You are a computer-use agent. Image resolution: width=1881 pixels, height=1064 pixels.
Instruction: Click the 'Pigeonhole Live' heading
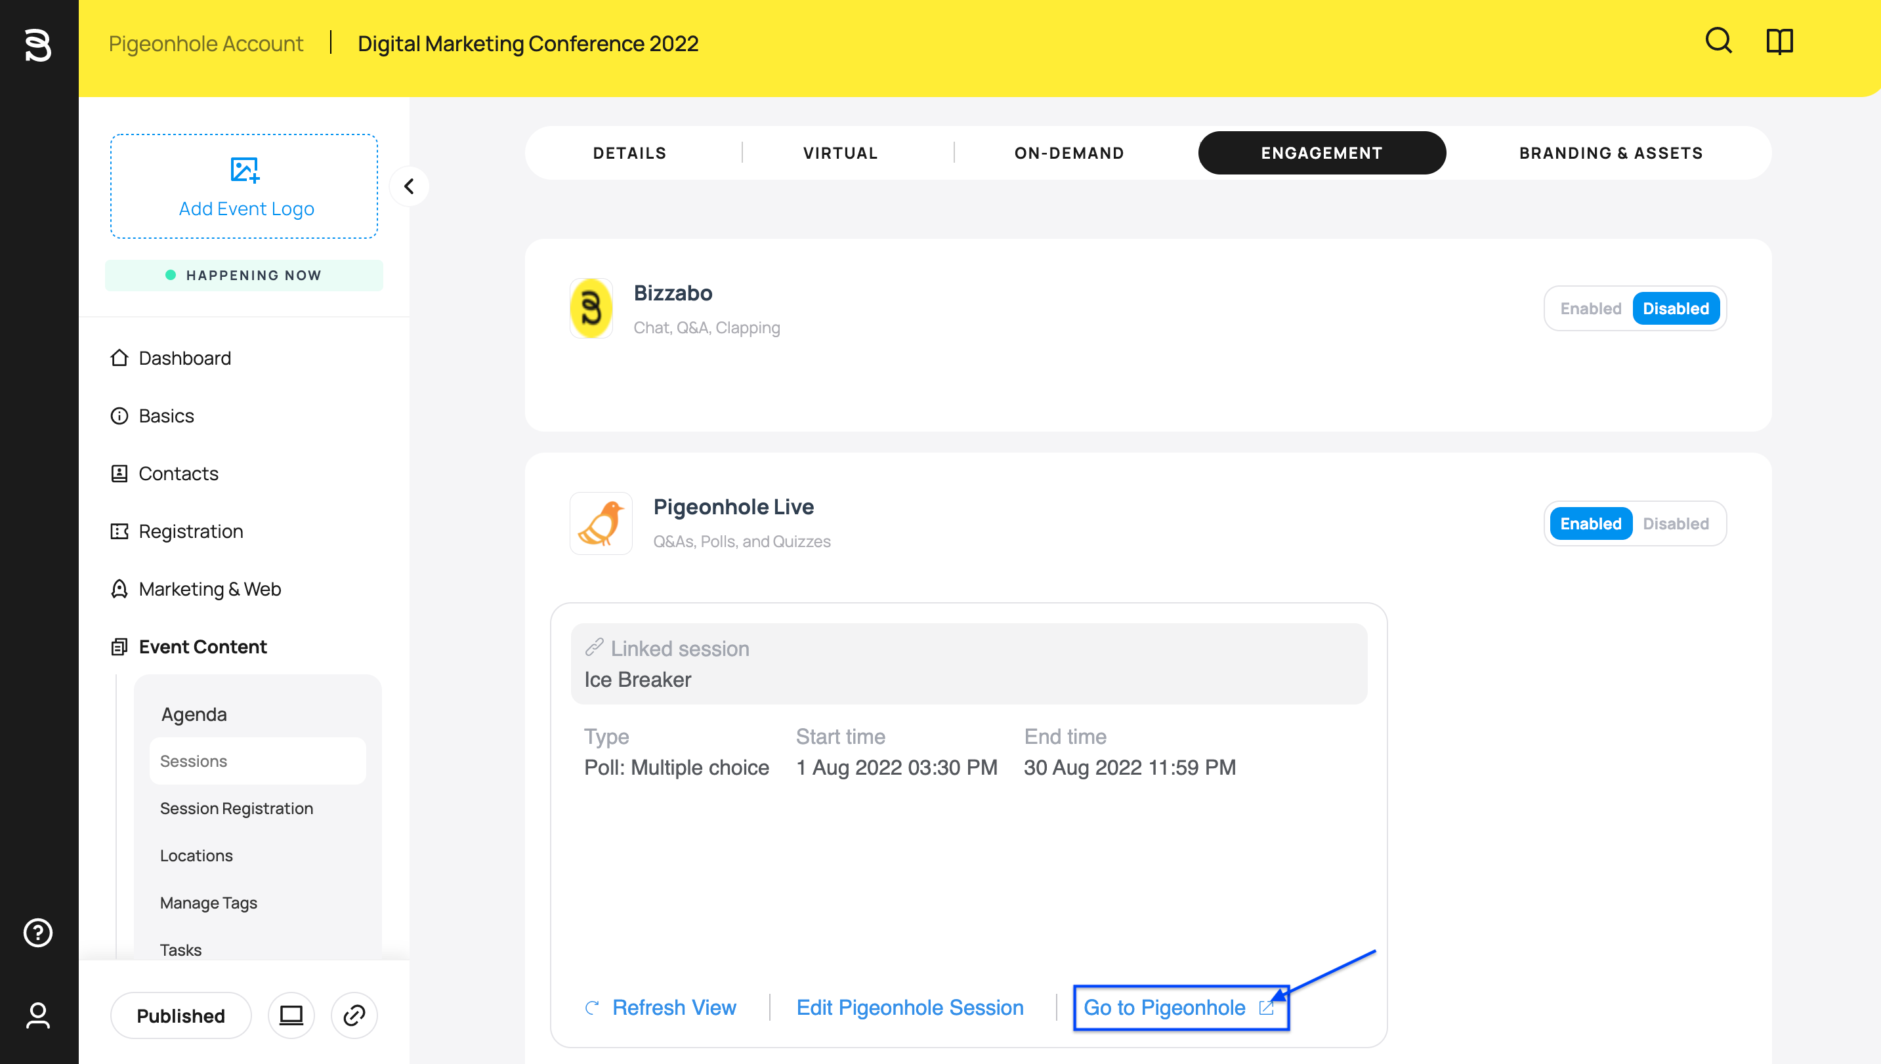[x=733, y=506]
